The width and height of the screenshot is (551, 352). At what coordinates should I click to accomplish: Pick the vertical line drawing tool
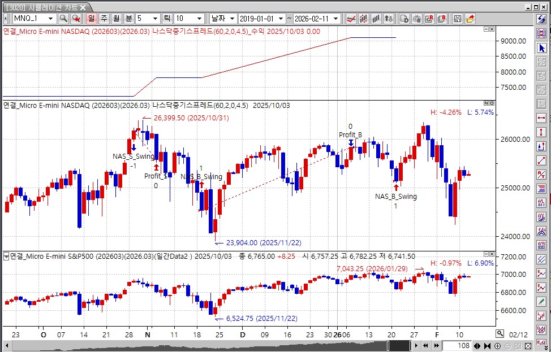click(x=541, y=131)
